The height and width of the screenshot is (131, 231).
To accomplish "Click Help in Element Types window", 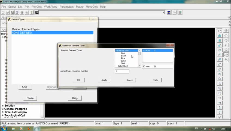I will pyautogui.click(x=75, y=98).
